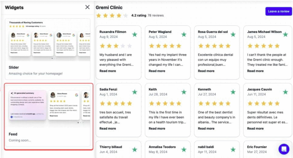Click reviewer name Eric Fournier
This screenshot has width=293, height=158.
(257, 147)
